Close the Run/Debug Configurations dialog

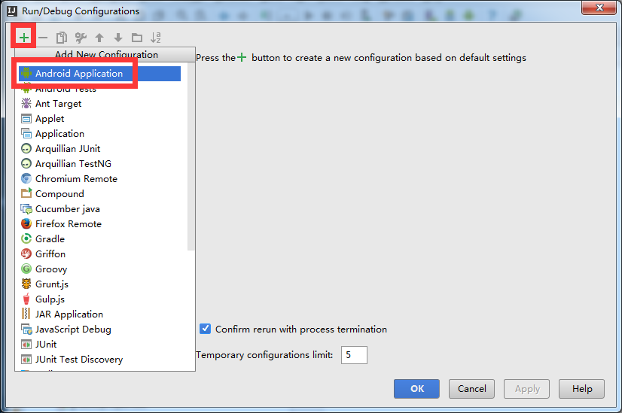pyautogui.click(x=599, y=8)
